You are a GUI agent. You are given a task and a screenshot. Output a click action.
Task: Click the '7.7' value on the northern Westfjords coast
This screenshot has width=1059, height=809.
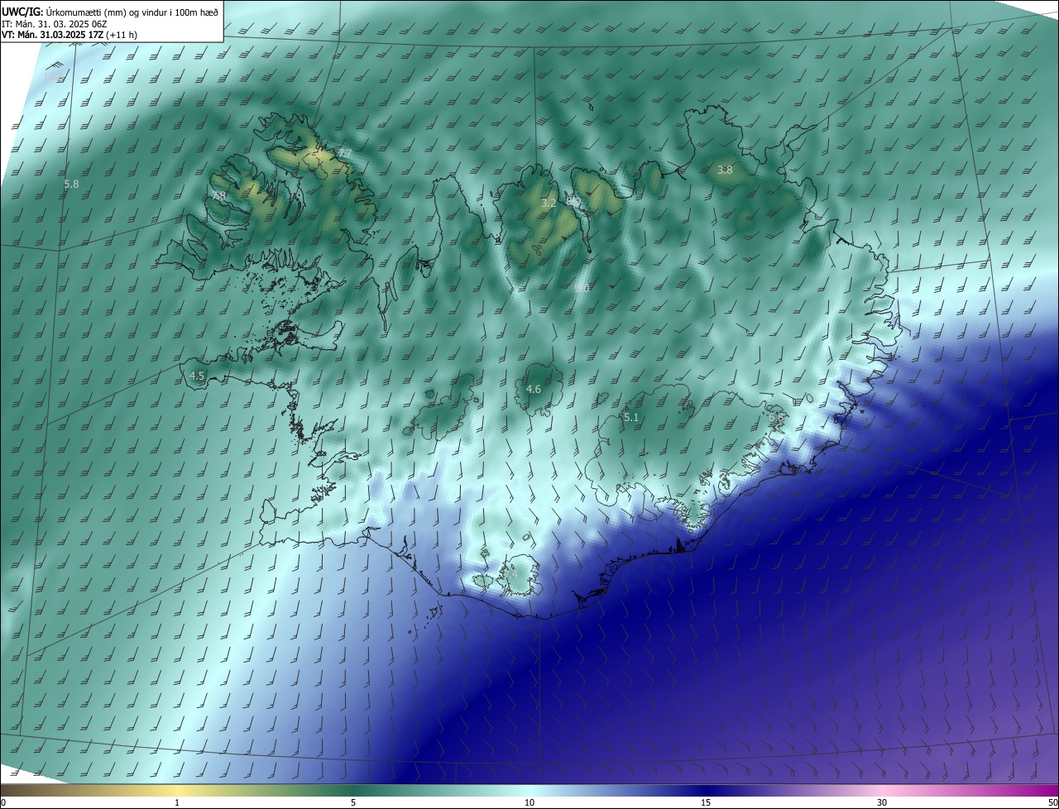(x=344, y=153)
